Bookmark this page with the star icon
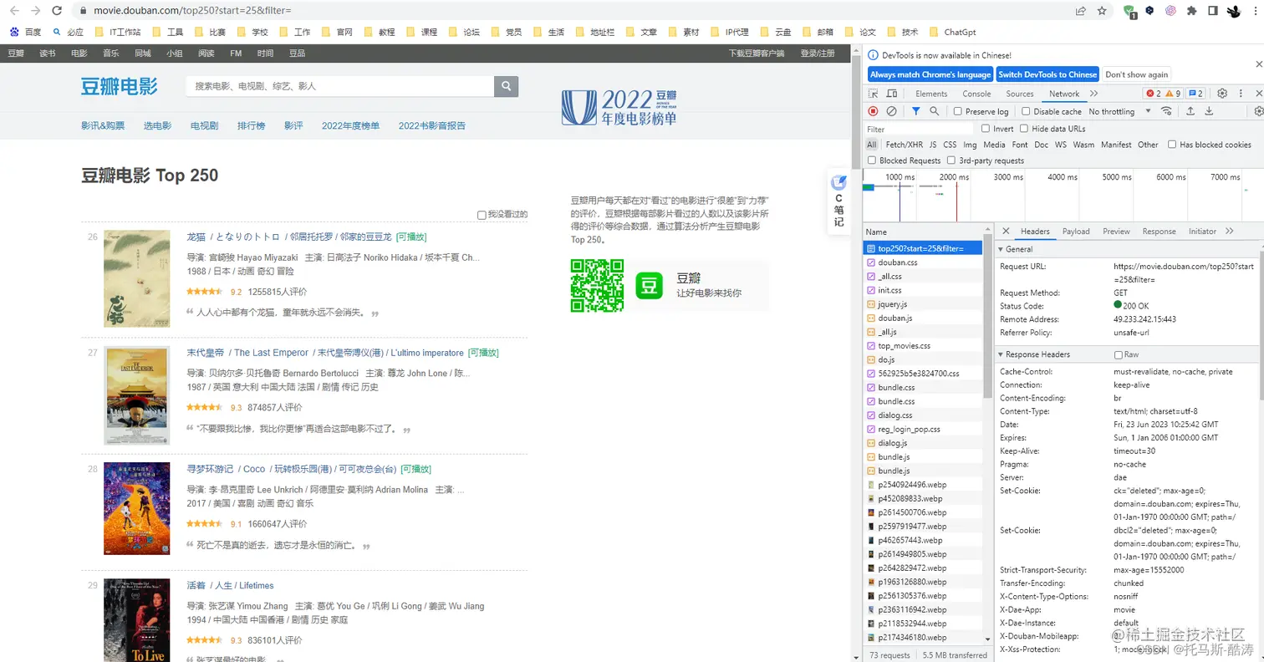Screen dimensions: 1264x662 [x=1103, y=11]
